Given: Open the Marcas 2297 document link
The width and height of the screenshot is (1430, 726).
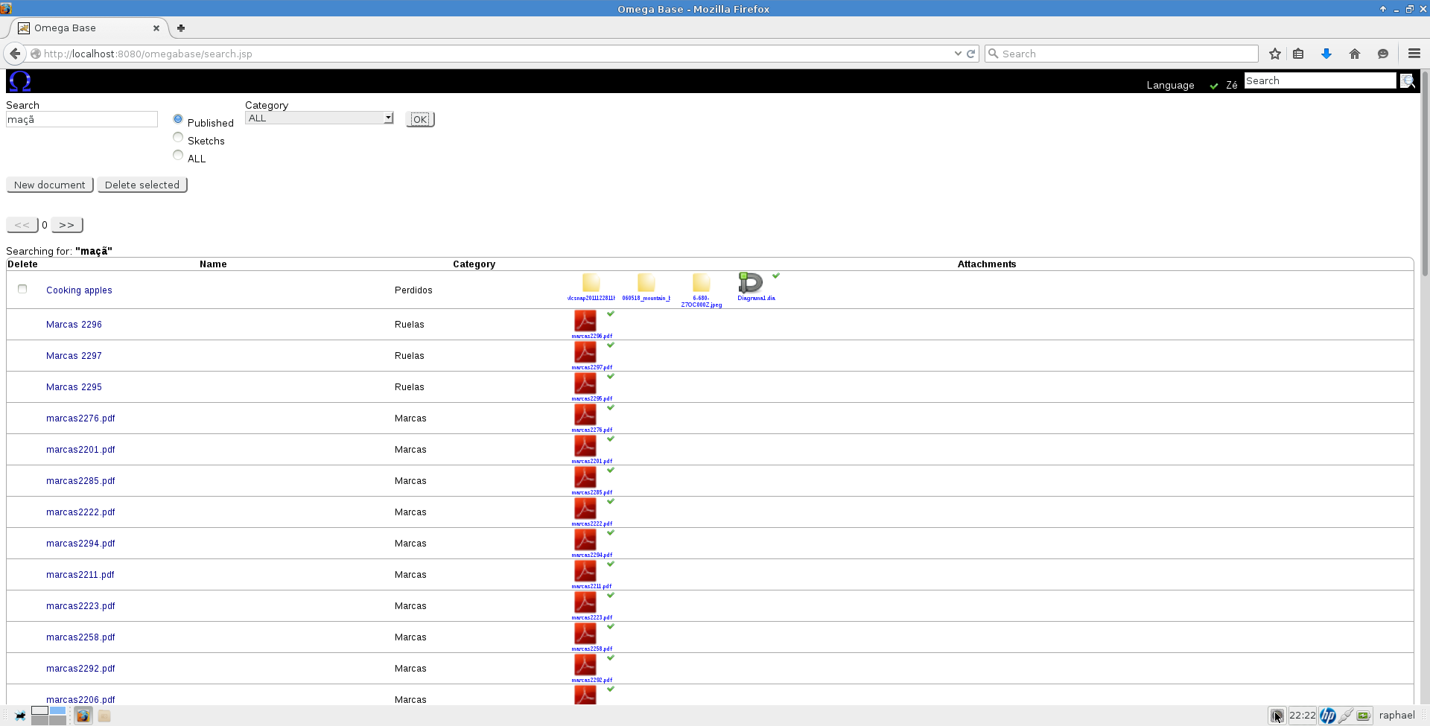Looking at the screenshot, I should pos(74,355).
